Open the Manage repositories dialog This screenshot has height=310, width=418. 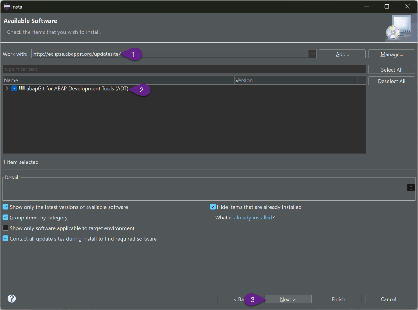pos(391,54)
